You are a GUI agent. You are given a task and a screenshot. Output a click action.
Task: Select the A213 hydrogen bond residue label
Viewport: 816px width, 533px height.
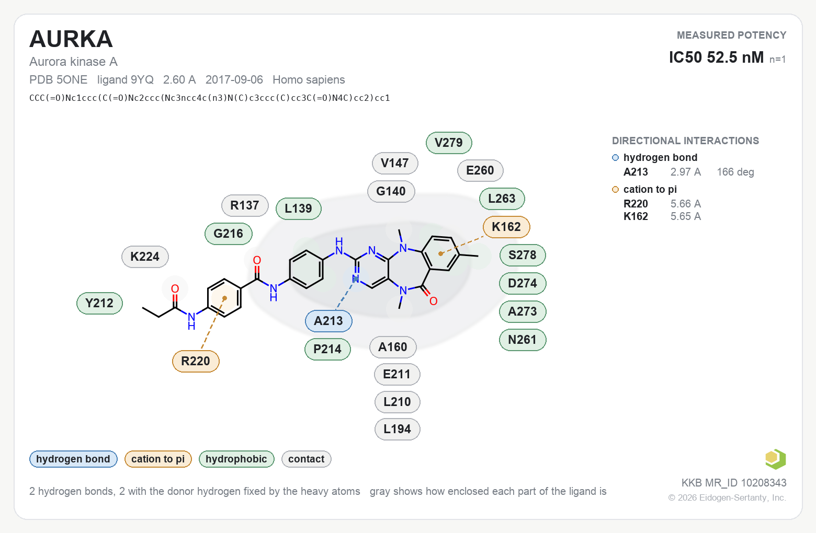pos(328,321)
